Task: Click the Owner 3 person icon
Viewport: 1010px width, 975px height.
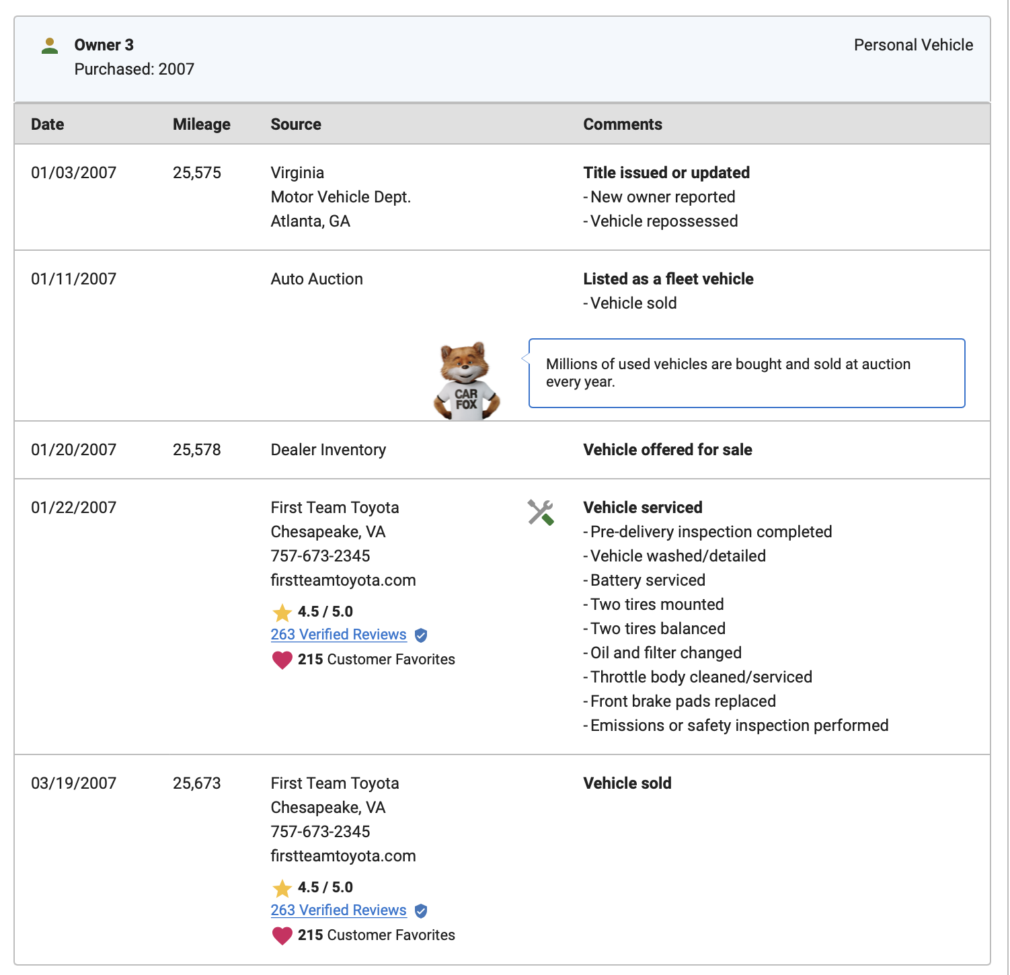Action: click(x=50, y=46)
